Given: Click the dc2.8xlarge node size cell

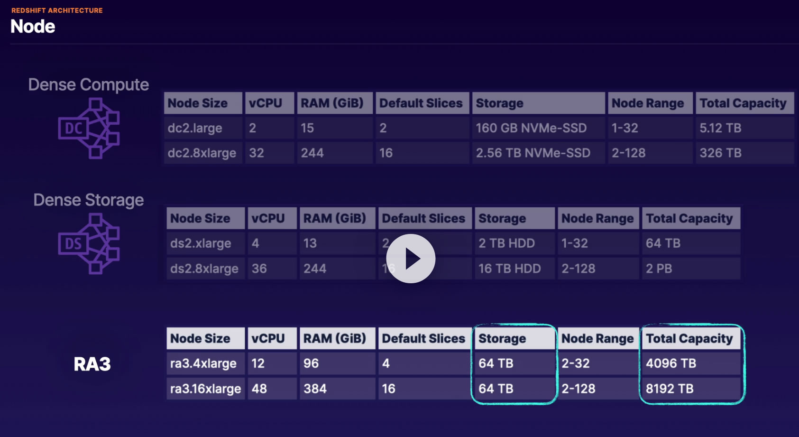Looking at the screenshot, I should coord(202,153).
